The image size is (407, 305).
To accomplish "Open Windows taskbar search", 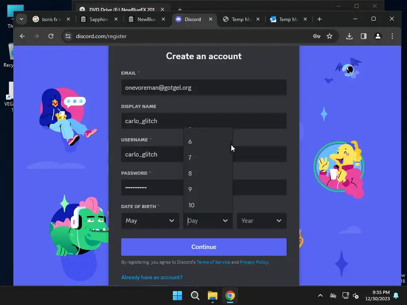I will (x=195, y=295).
